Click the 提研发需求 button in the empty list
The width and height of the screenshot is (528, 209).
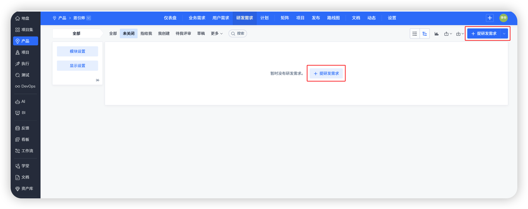[326, 73]
